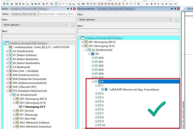
Task: Click the XD terminal strip book icon
Action: tap(93, 54)
